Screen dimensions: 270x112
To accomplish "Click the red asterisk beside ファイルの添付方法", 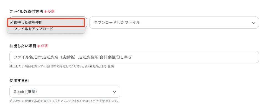I will coord(45,12).
